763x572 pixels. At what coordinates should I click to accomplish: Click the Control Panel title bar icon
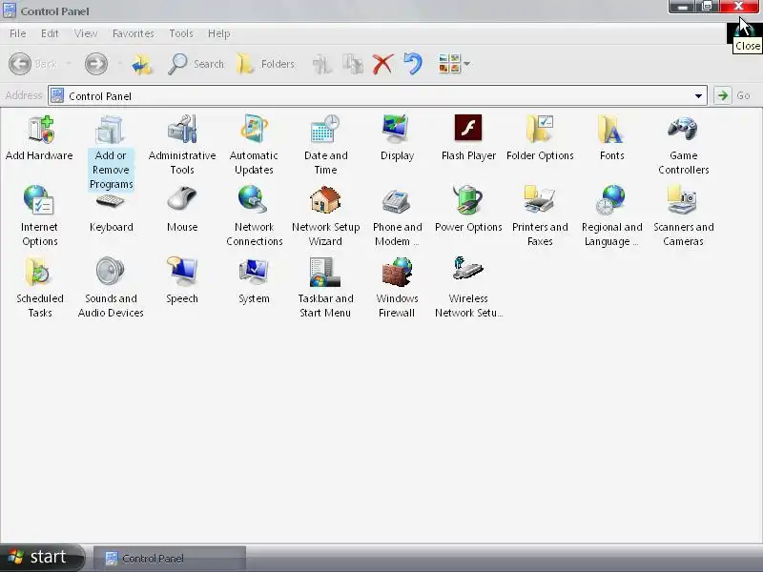click(x=10, y=10)
